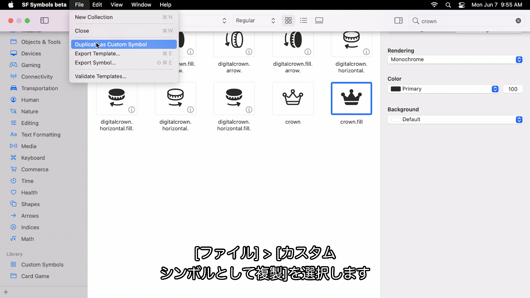Image resolution: width=530 pixels, height=298 pixels.
Task: Click the black Primary color swatch
Action: point(396,89)
